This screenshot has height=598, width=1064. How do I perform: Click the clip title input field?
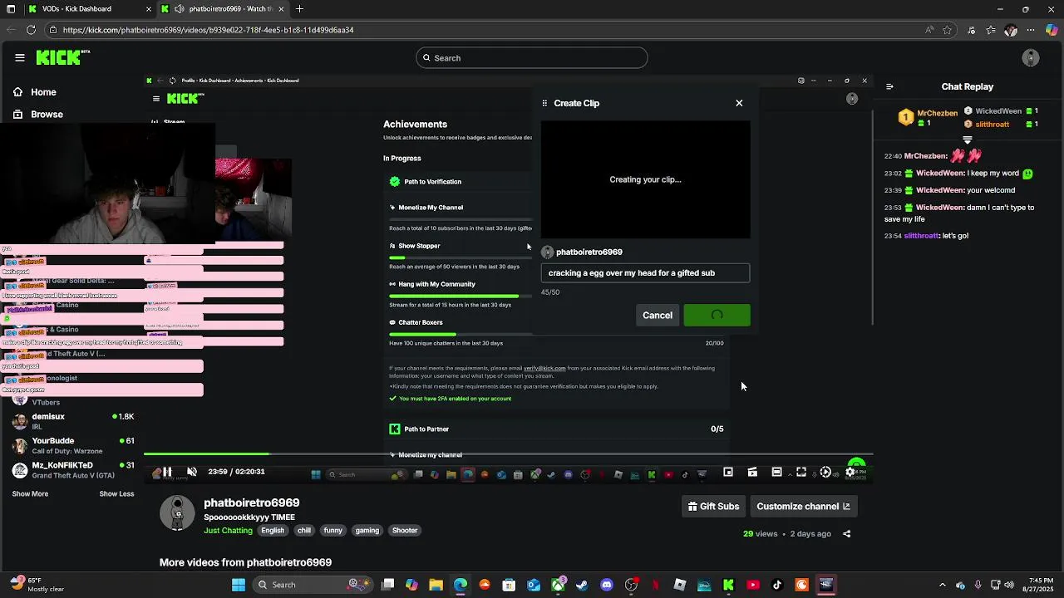point(645,272)
